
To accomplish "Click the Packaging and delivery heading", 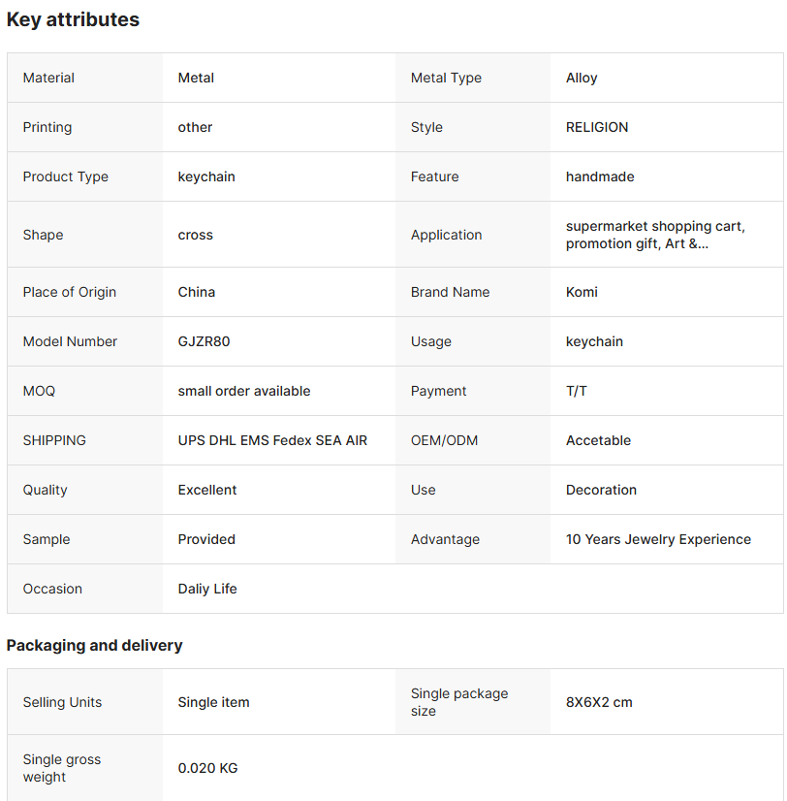I will [94, 645].
